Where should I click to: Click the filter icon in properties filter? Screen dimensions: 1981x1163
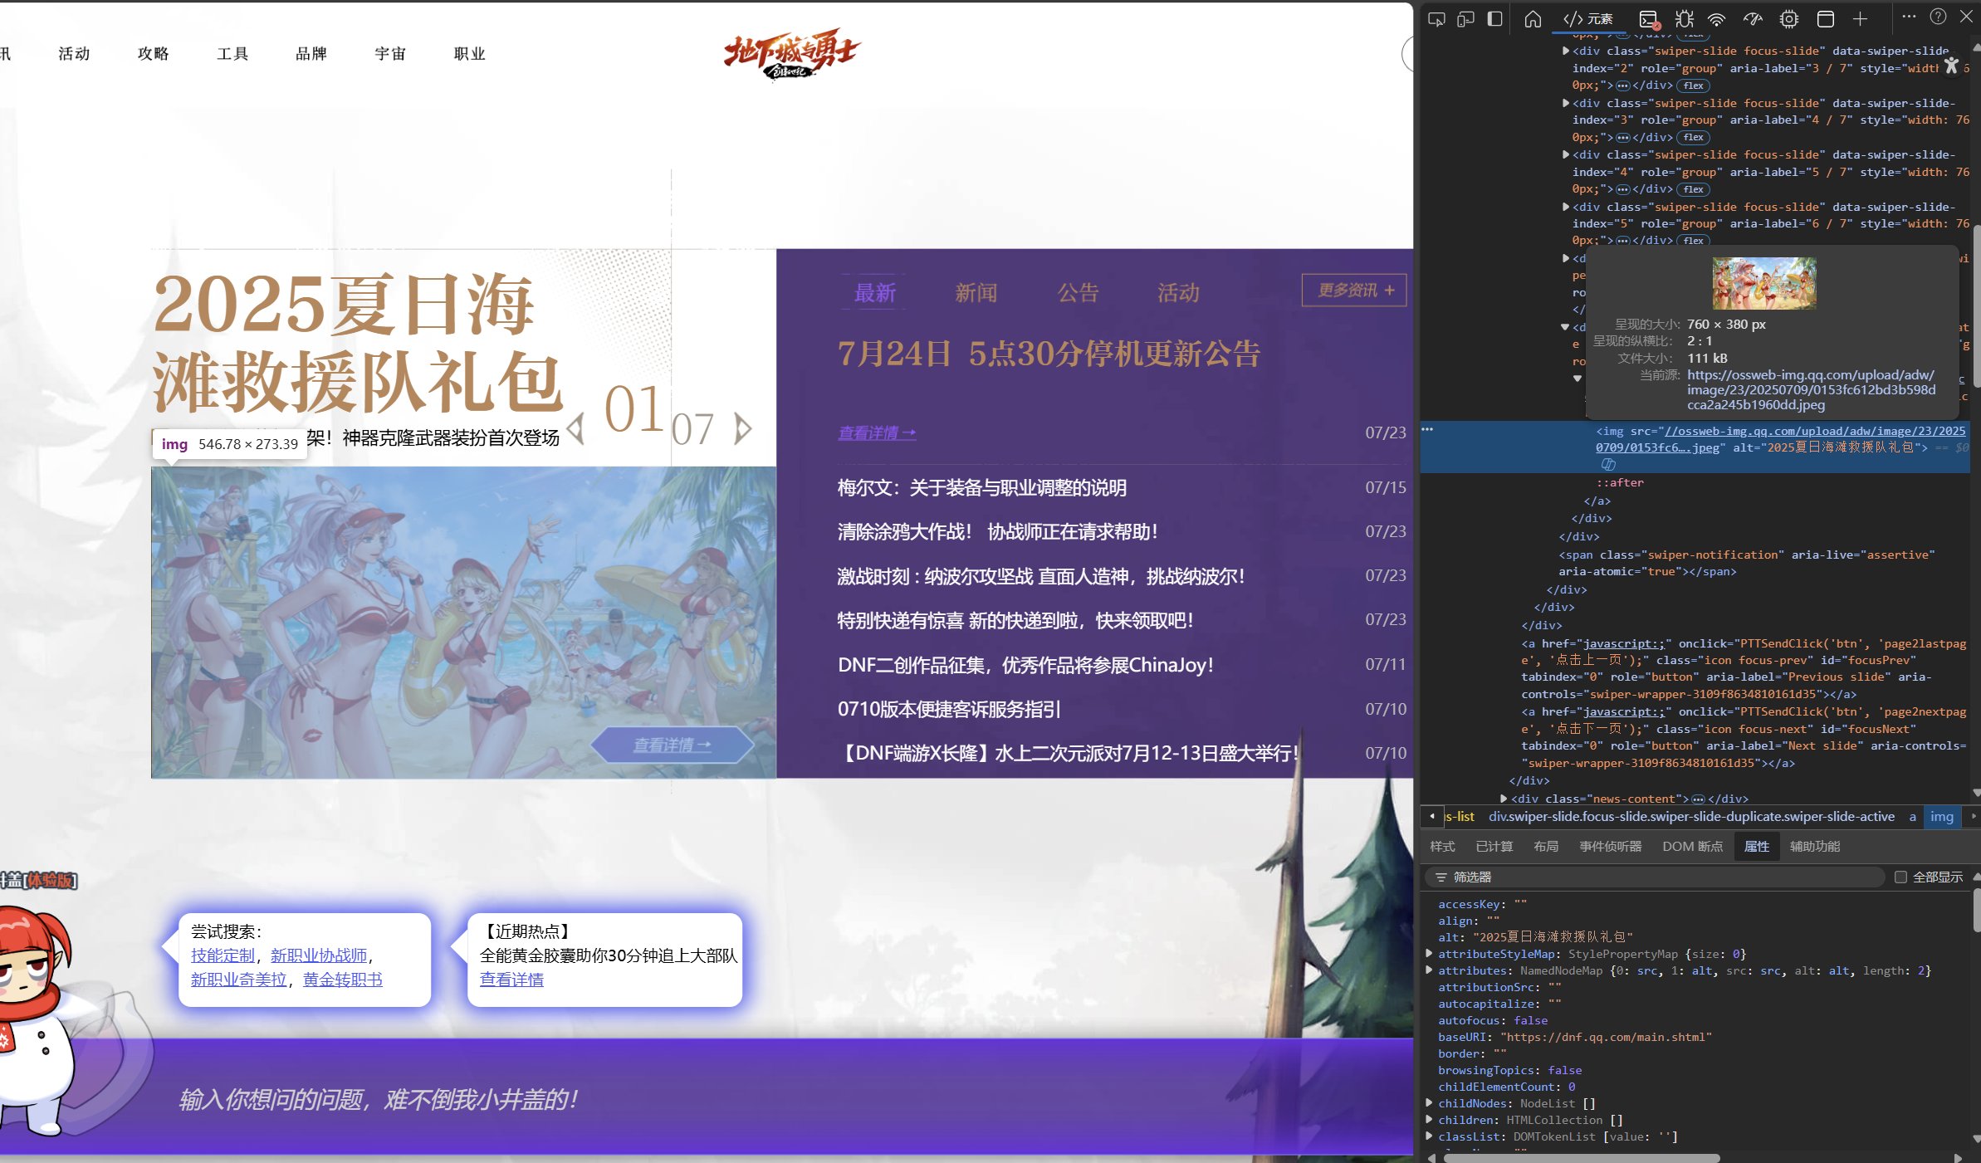[1441, 877]
